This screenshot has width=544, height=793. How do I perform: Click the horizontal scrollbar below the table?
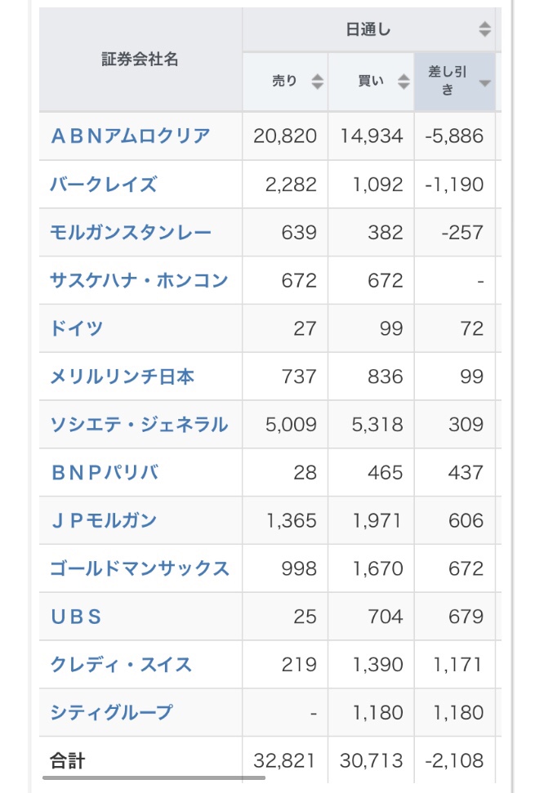point(154,777)
